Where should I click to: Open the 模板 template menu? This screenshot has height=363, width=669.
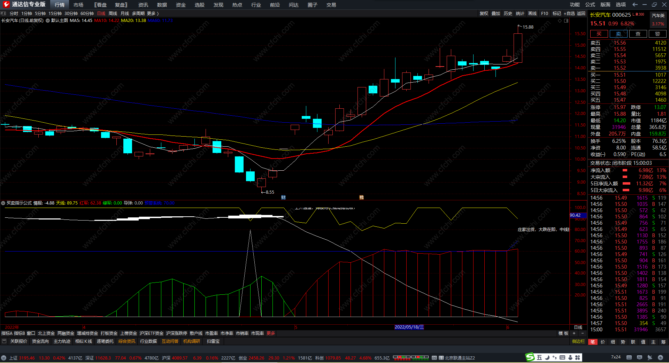tap(563, 333)
